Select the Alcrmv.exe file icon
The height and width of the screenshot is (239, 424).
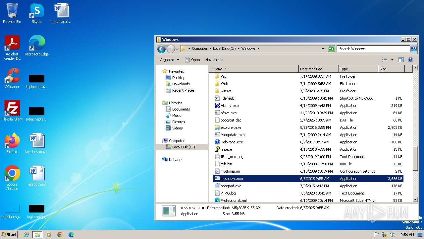coord(217,106)
